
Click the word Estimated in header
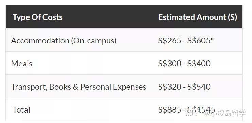coord(176,17)
